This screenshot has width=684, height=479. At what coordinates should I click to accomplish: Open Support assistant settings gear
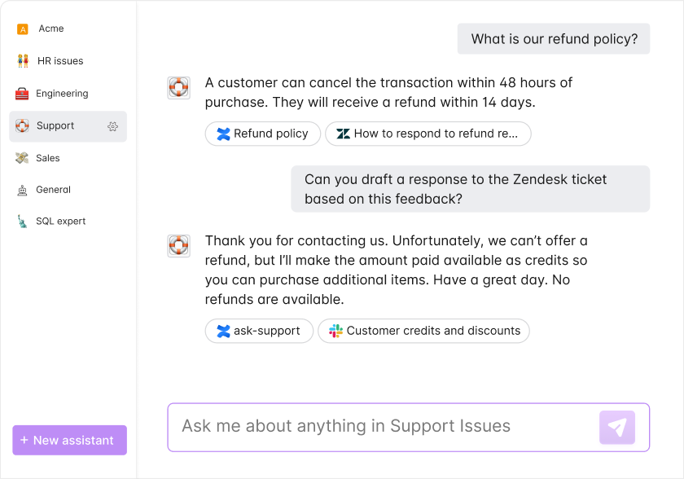tap(112, 126)
